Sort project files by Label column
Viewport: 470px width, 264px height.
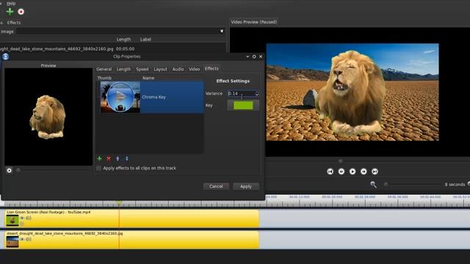tap(145, 39)
